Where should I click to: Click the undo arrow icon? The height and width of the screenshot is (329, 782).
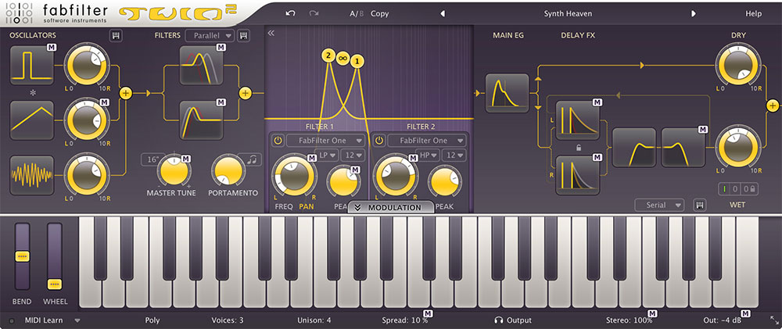[x=290, y=14]
